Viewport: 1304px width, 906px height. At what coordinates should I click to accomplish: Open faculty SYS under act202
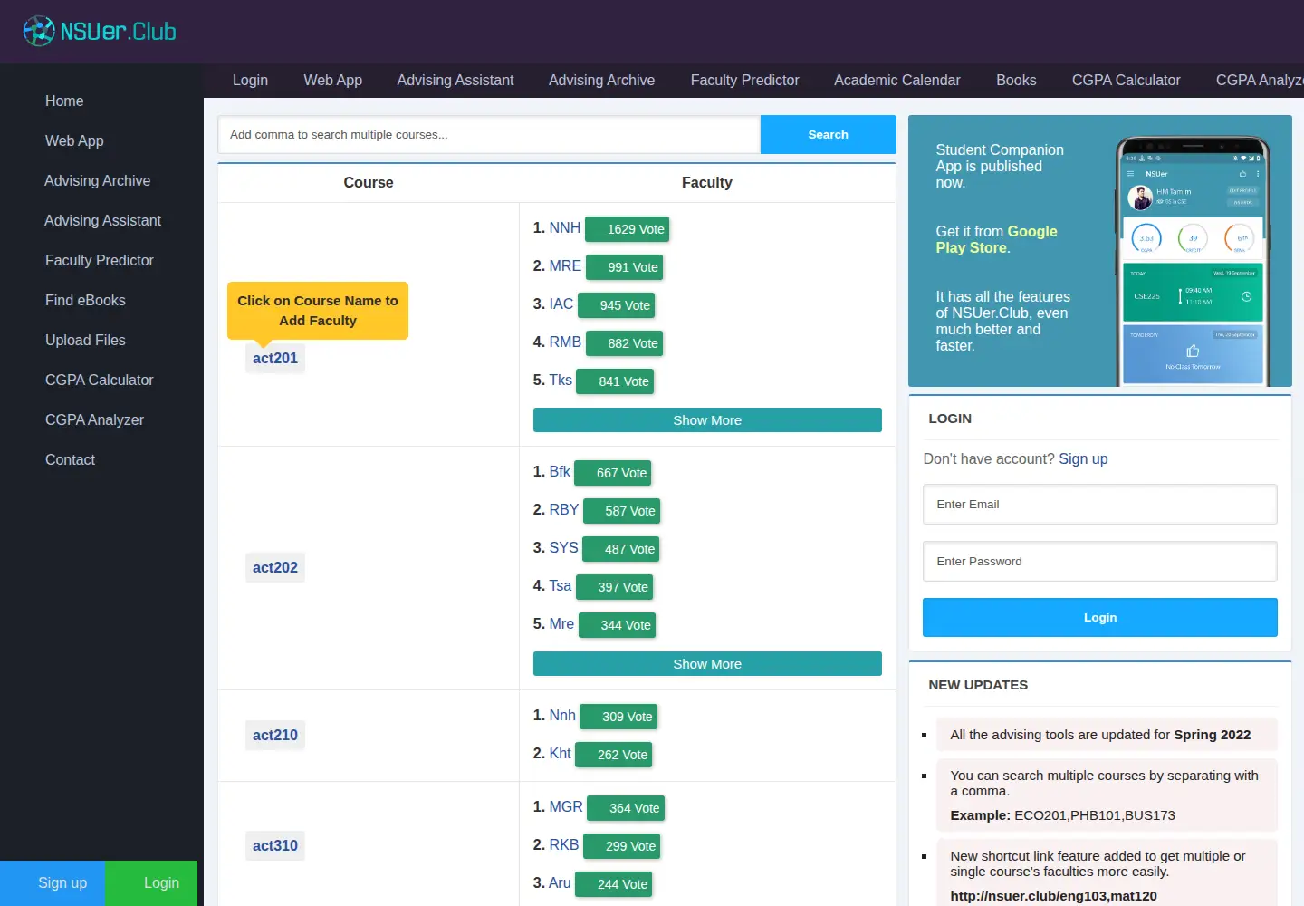coord(563,547)
